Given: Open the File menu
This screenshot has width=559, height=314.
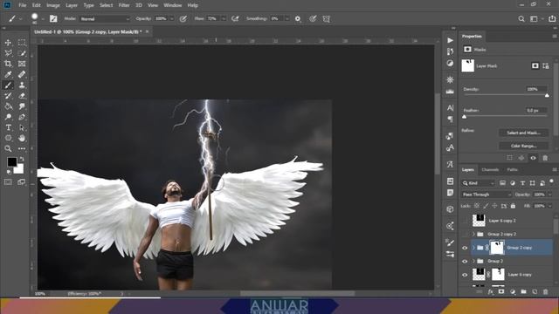Looking at the screenshot, I should 23,5.
